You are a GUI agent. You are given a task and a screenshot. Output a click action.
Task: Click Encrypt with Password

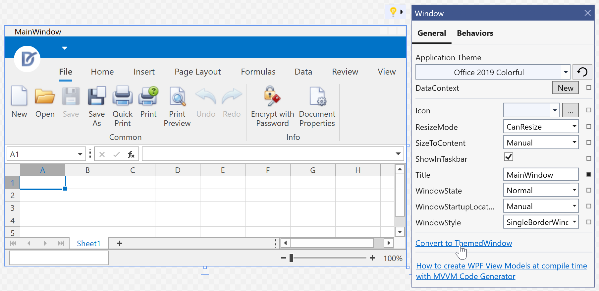click(272, 96)
